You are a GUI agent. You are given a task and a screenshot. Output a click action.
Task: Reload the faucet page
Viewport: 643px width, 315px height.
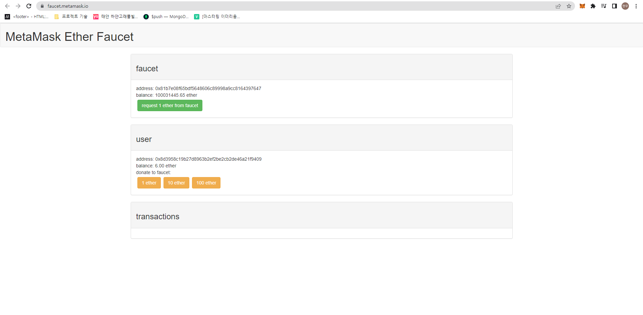point(29,6)
